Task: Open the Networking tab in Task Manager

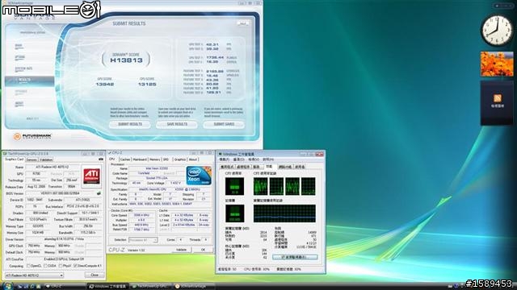Action: pyautogui.click(x=285, y=167)
